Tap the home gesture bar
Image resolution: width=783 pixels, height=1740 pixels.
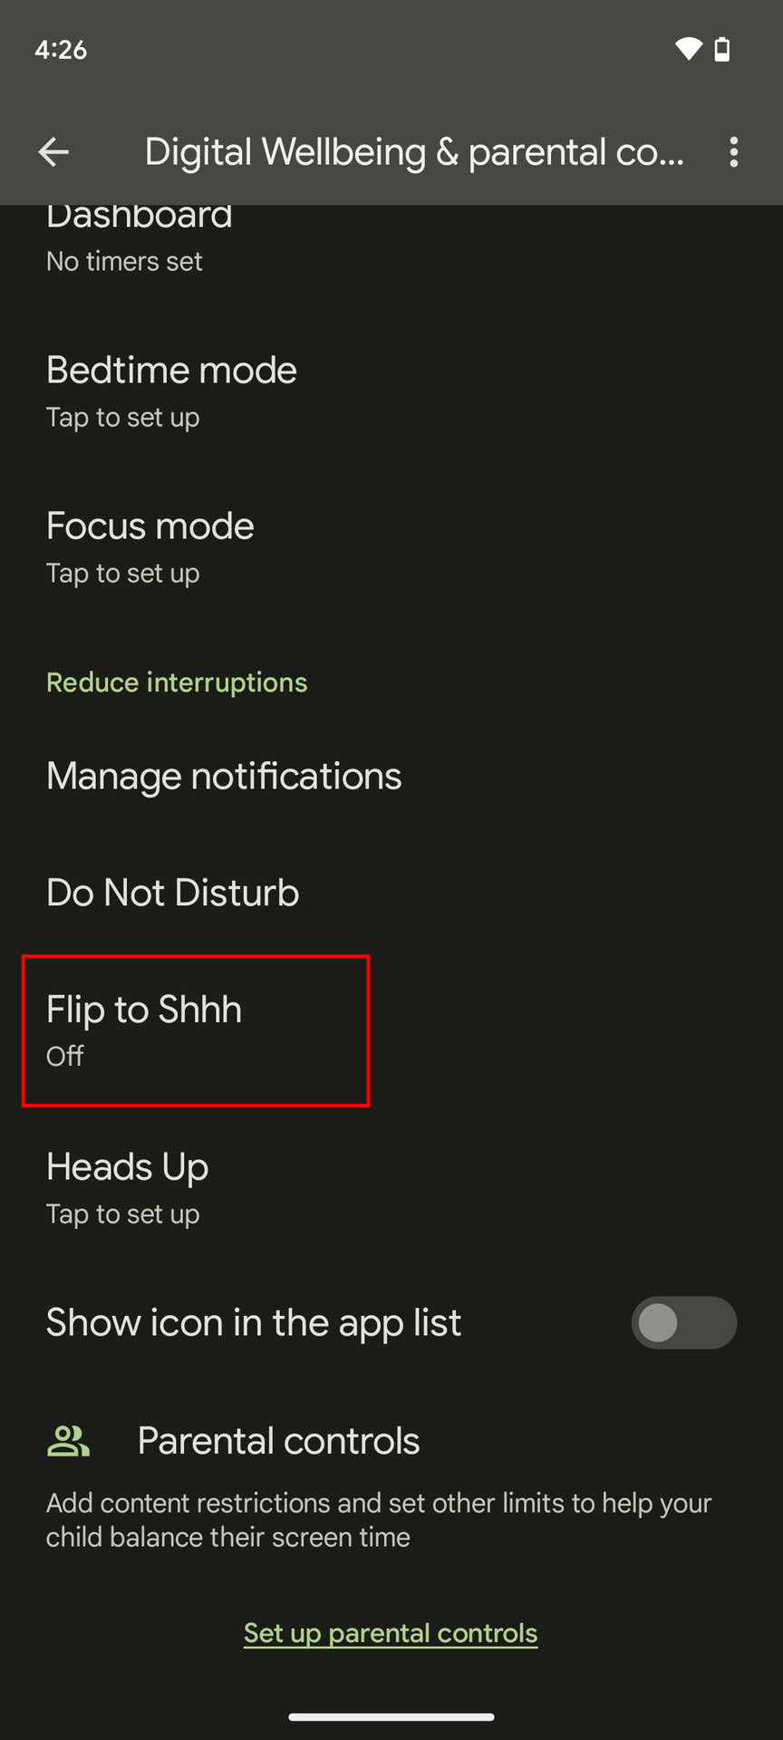pyautogui.click(x=391, y=1716)
